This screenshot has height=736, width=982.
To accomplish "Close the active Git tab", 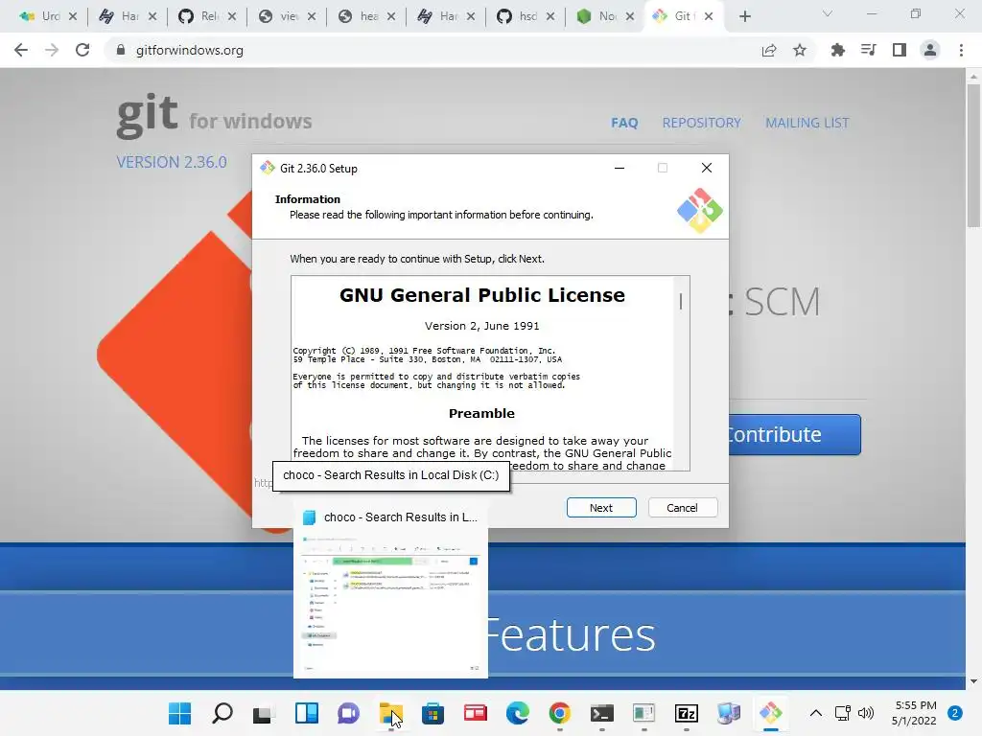I will click(709, 16).
